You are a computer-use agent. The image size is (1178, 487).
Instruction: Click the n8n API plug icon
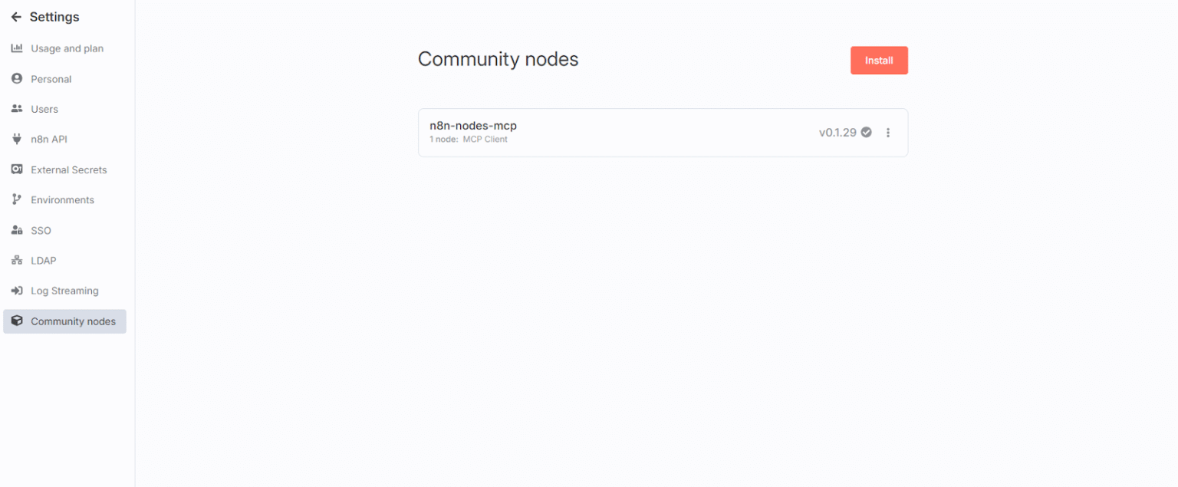click(17, 140)
